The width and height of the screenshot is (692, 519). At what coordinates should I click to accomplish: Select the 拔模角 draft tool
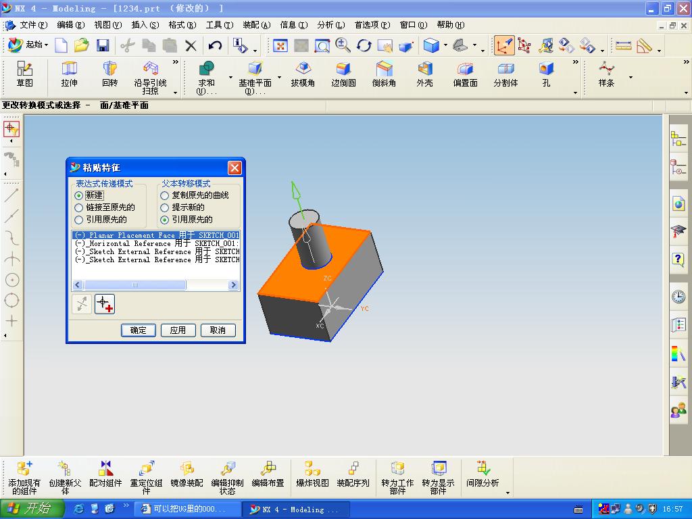click(303, 74)
